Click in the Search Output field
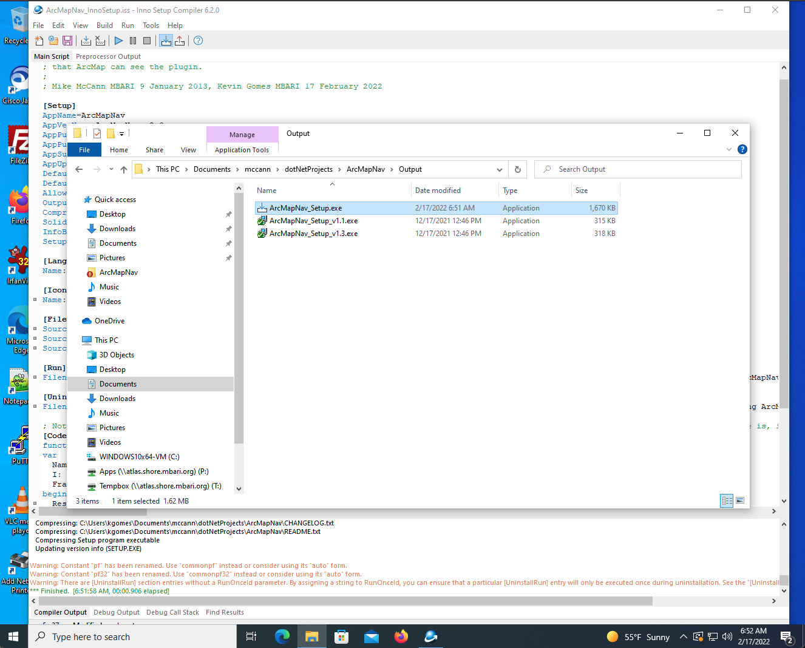The width and height of the screenshot is (805, 648). tap(638, 169)
